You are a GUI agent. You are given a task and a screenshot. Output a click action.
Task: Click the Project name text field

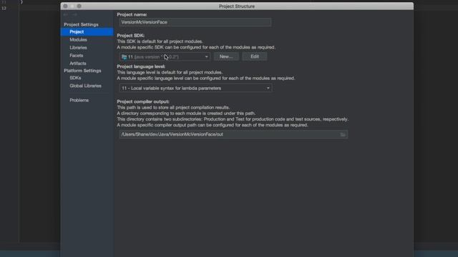tap(195, 22)
